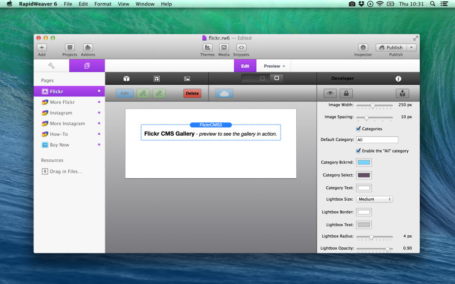Open the Wi-Fi menu bar icon
Viewport: 455px width, 284px height.
(x=380, y=4)
